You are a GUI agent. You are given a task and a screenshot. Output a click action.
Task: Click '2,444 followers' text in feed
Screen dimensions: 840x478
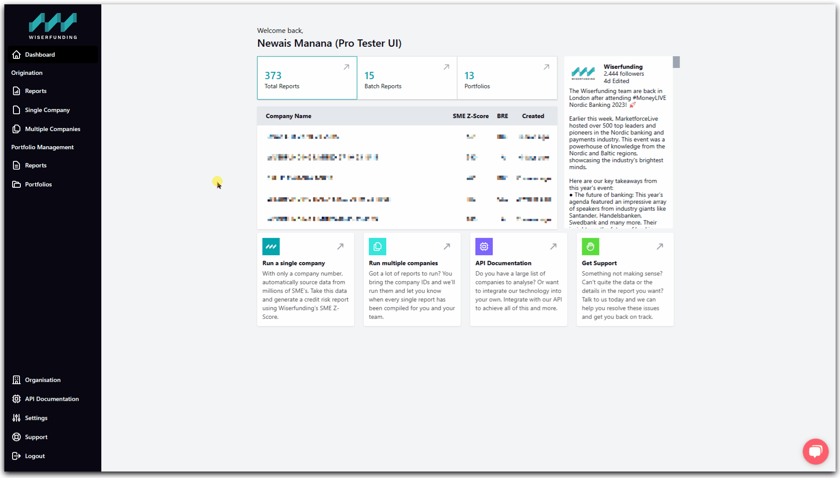(624, 74)
